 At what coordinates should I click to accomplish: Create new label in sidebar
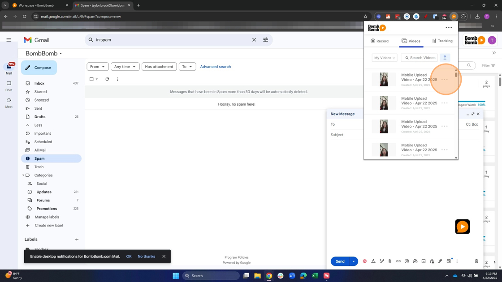49,226
